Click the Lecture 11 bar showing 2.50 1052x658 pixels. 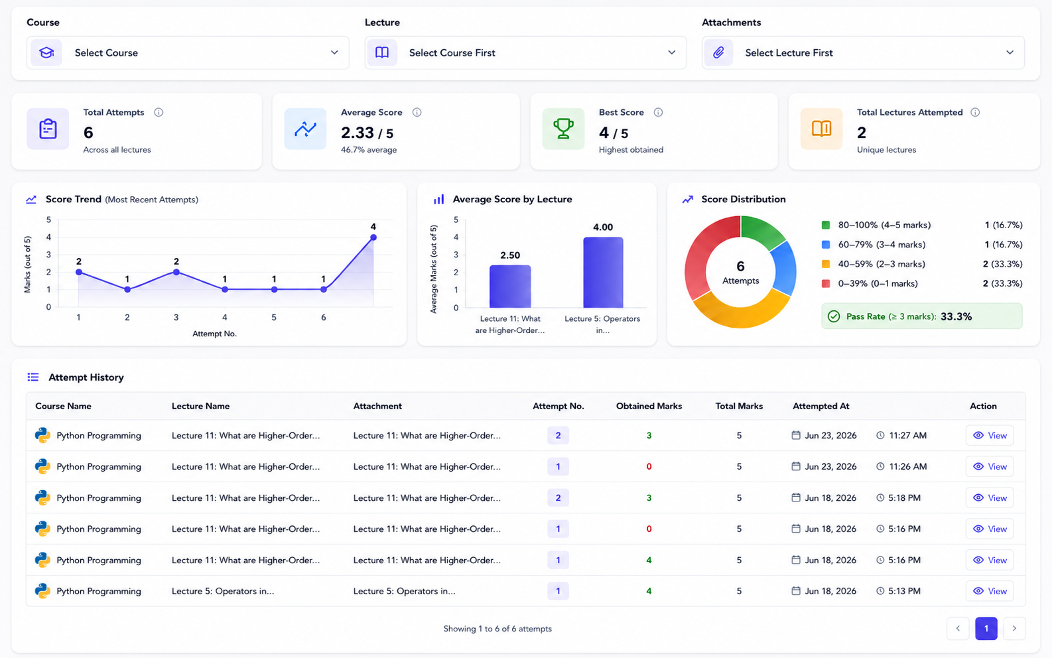tap(510, 286)
